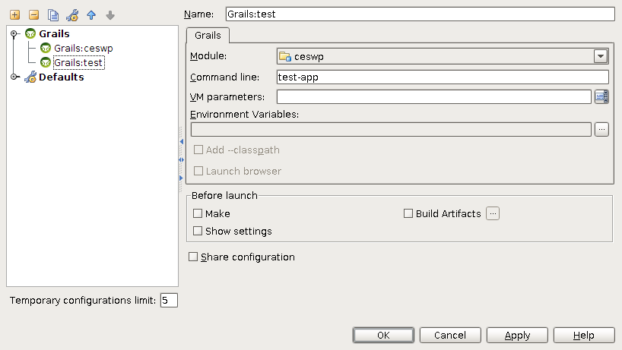Select Grails:ceswp in the tree
Viewport: 622px width, 350px height.
(x=84, y=49)
